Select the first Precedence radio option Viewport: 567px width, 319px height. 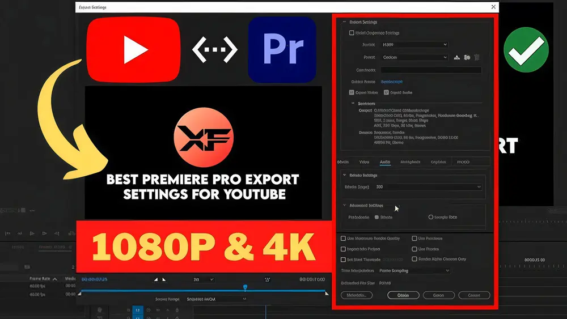tap(377, 217)
